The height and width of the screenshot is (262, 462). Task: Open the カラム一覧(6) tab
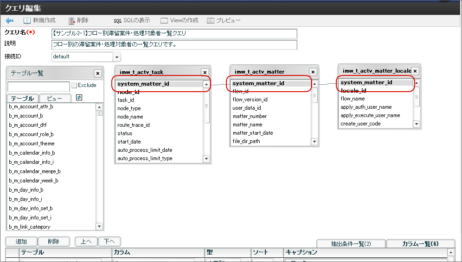tap(420, 244)
